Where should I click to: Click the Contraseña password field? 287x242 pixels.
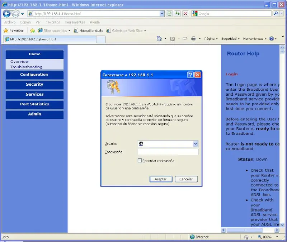(168, 152)
